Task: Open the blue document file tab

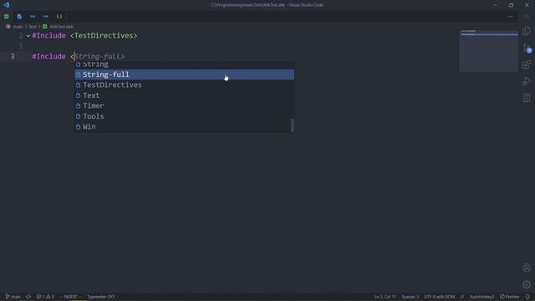Action: coord(19,17)
